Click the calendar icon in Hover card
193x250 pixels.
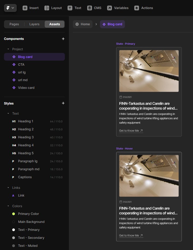[x=121, y=202]
